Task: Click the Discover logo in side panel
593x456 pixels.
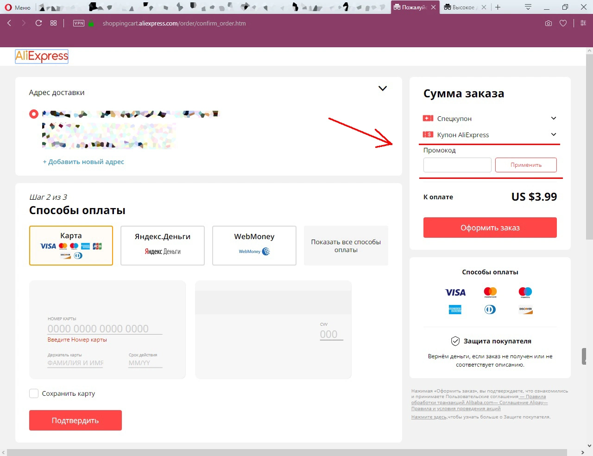Action: [x=525, y=310]
